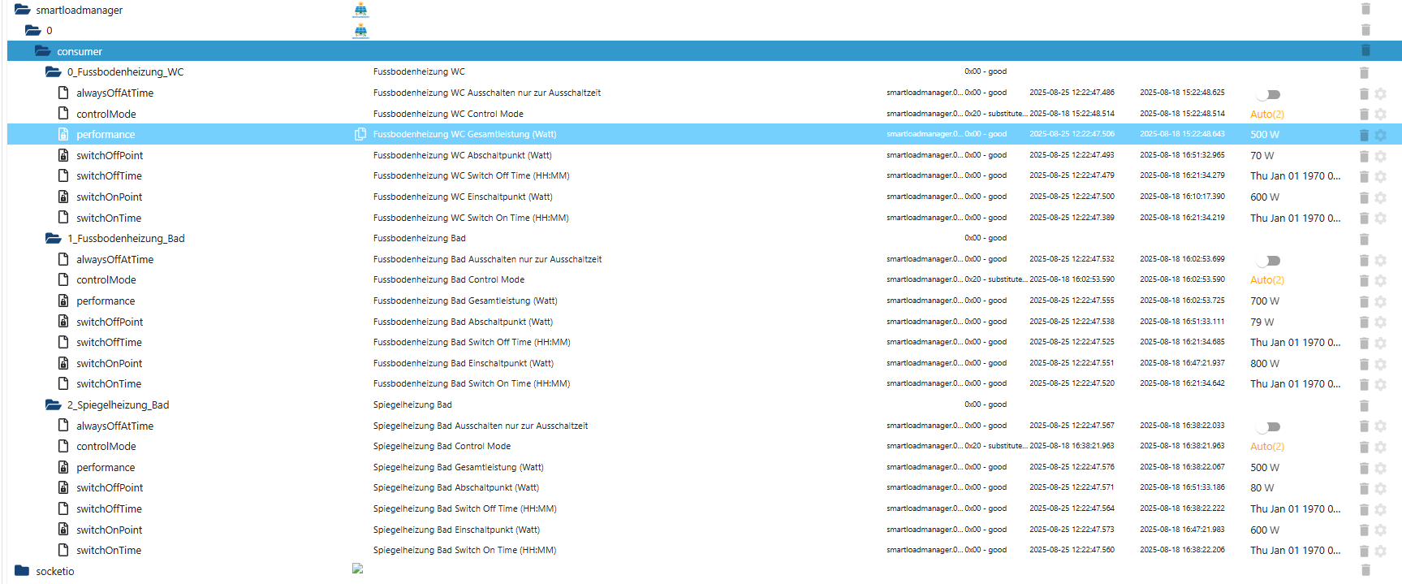
Task: Select Spiegelheizung Bad controlMode tree item
Action: pos(106,447)
